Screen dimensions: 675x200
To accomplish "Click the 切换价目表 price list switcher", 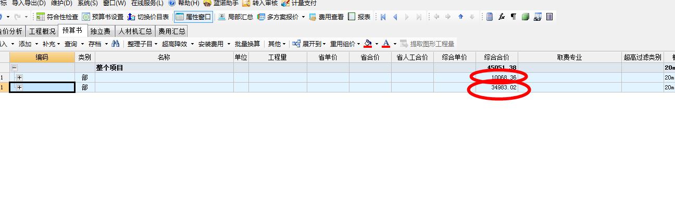I will tap(148, 17).
